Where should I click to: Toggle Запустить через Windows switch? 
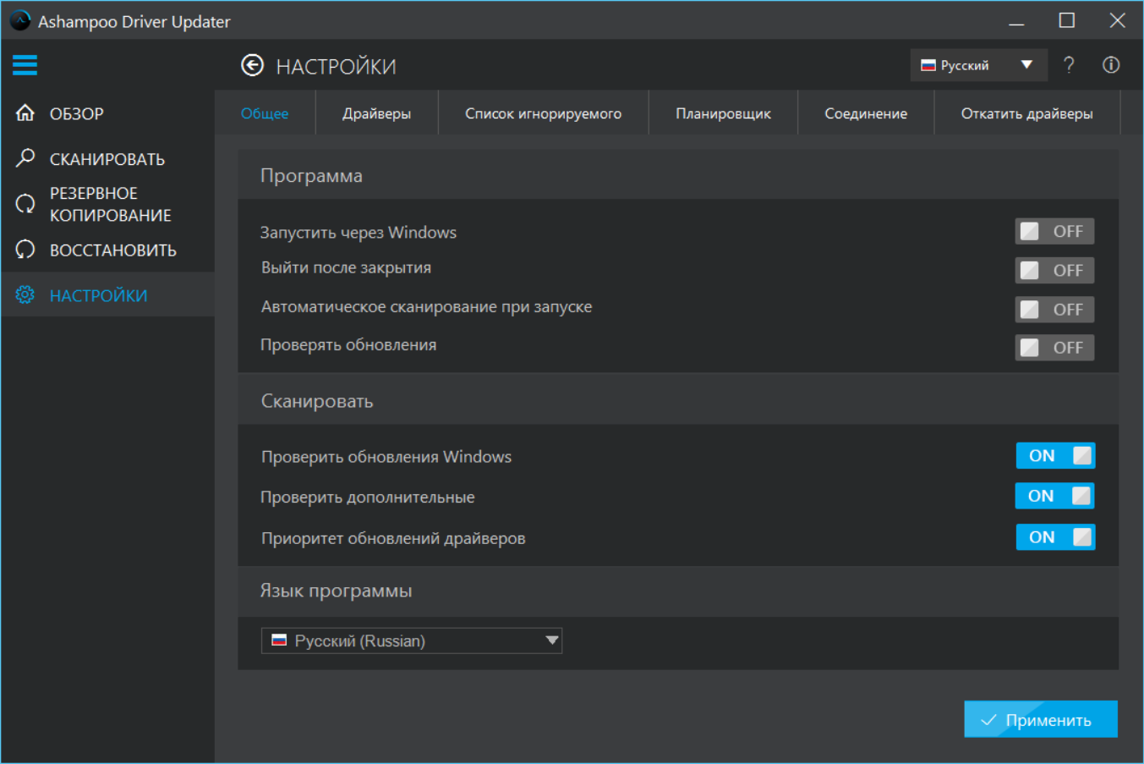pyautogui.click(x=1054, y=231)
